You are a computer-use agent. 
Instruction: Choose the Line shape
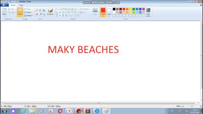tap(57, 9)
